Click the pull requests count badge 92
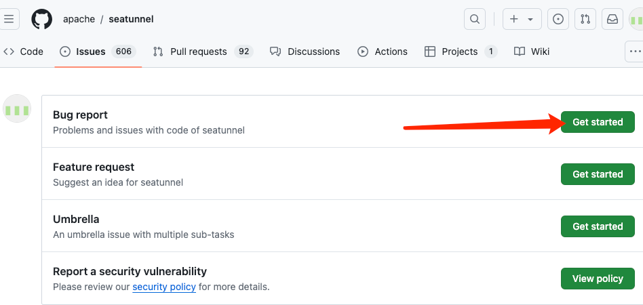This screenshot has width=643, height=305. click(x=244, y=52)
